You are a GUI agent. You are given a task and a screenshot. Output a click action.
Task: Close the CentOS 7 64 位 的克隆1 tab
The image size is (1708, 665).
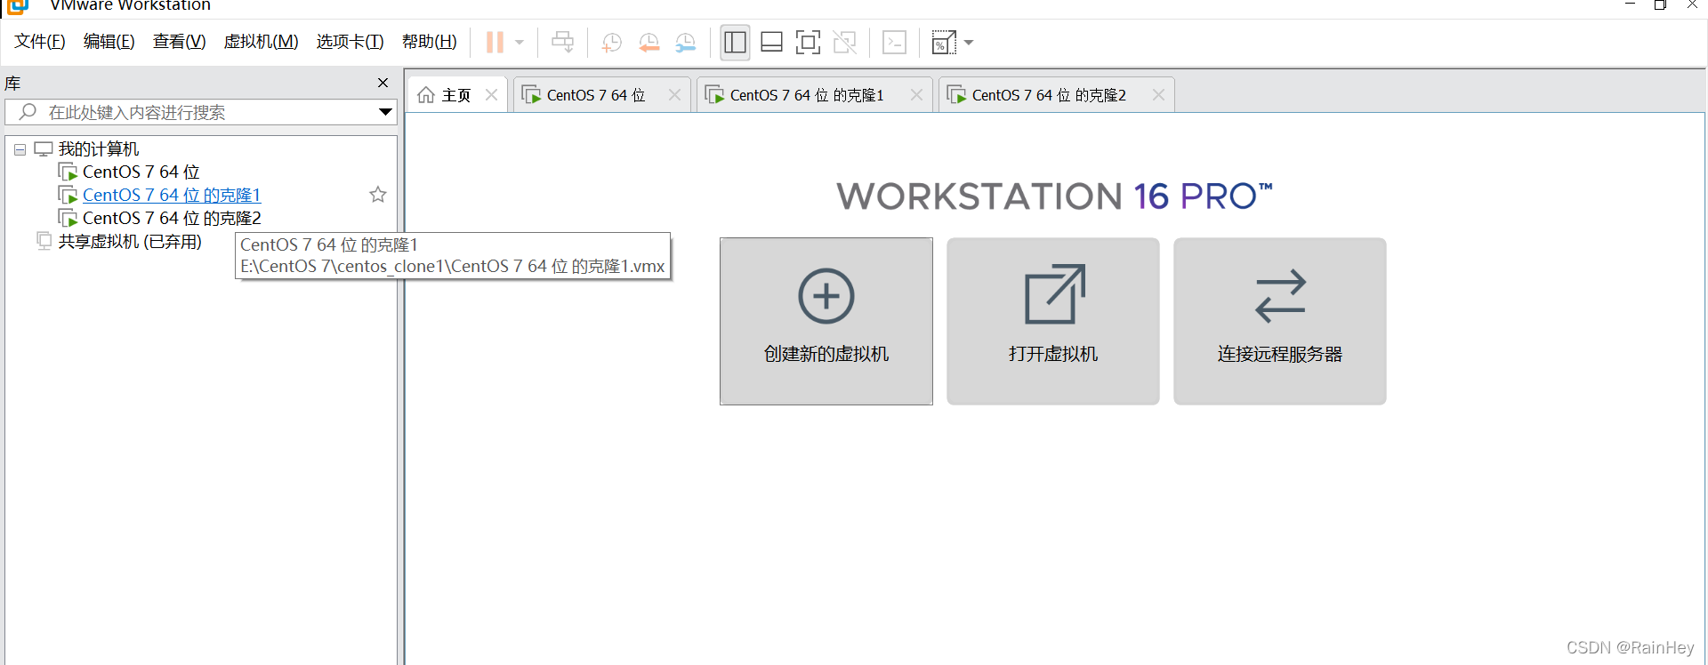click(x=916, y=95)
